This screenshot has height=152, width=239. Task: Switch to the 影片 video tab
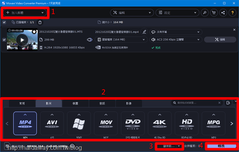[49, 103]
